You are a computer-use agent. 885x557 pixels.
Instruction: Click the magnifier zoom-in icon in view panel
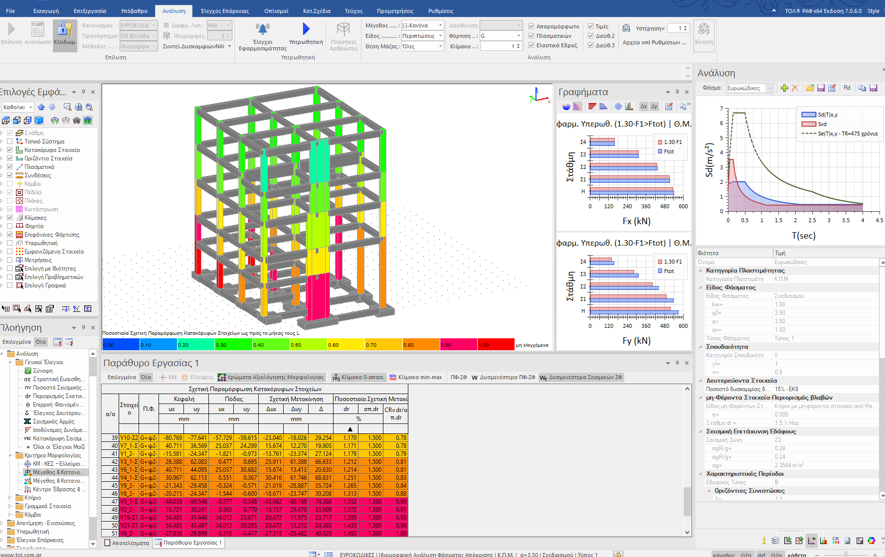pos(79,107)
